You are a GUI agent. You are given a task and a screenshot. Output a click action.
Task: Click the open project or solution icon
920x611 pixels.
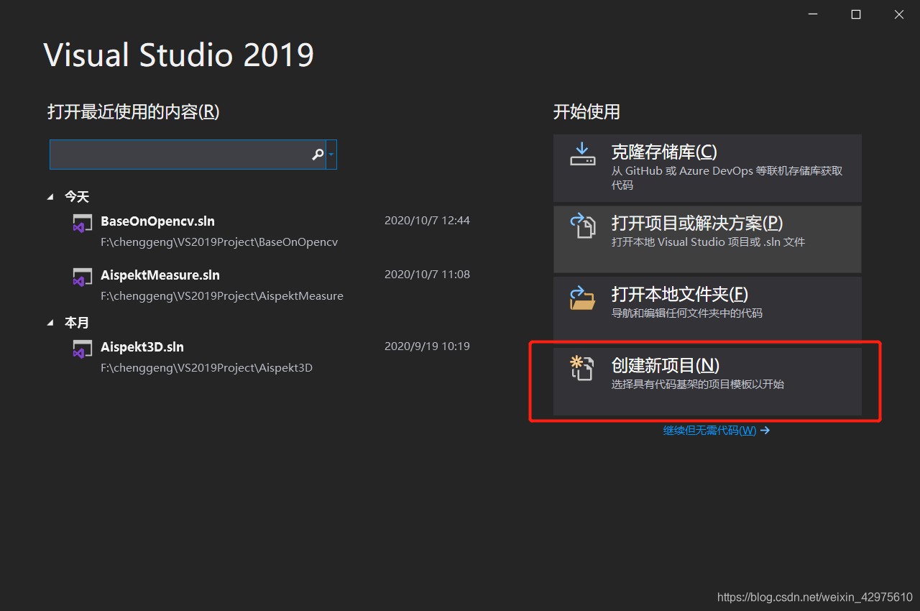tap(583, 225)
